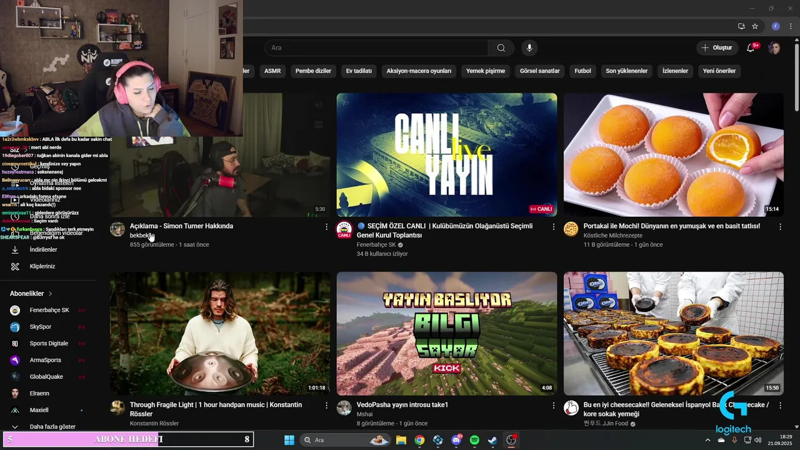The height and width of the screenshot is (450, 800).
Task: Open the YouTube account avatar menu
Action: coord(774,48)
